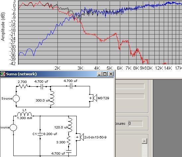Click the Suma network window title icon

click(x=3, y=74)
